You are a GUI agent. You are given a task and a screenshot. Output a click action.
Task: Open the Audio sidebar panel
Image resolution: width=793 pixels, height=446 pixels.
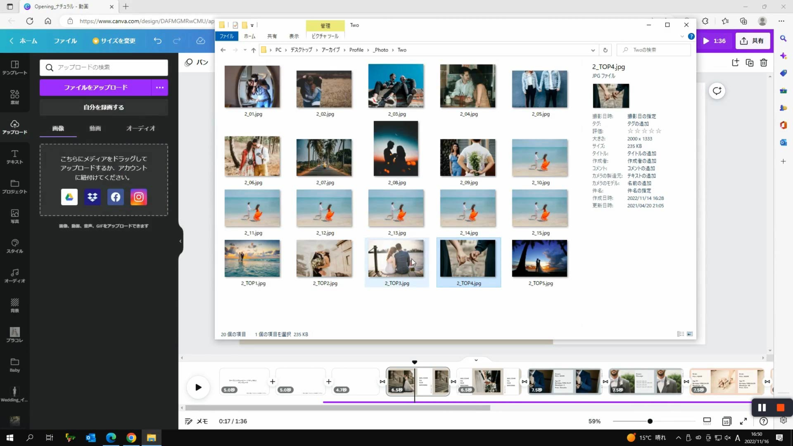[x=14, y=275]
